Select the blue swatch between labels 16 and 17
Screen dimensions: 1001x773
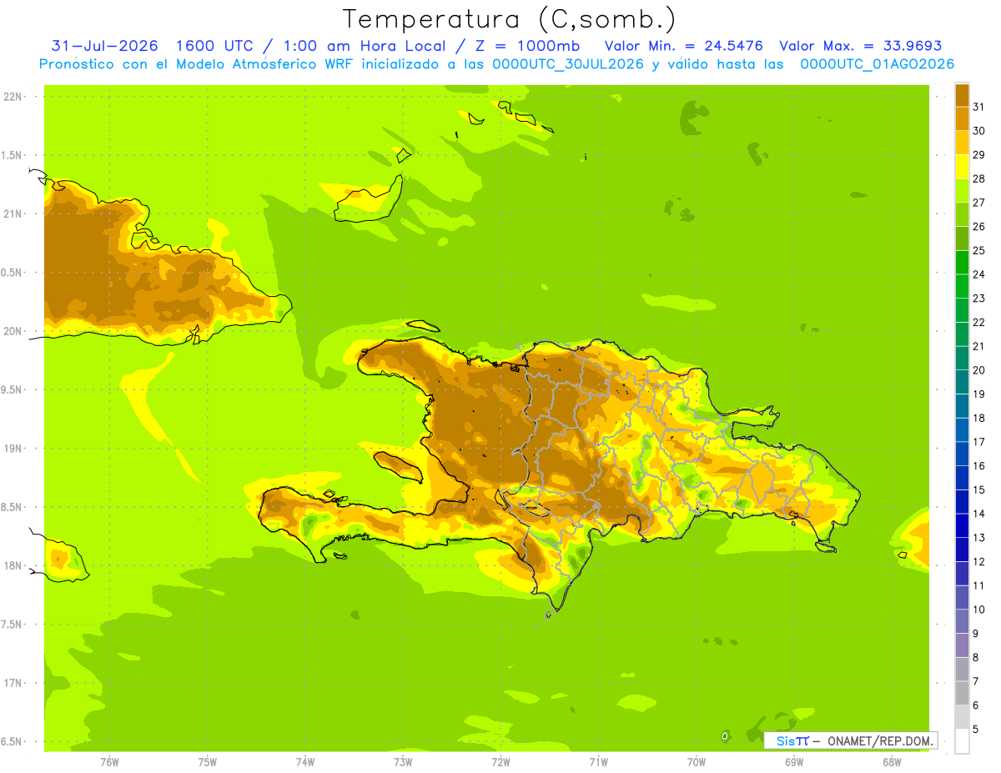[962, 454]
